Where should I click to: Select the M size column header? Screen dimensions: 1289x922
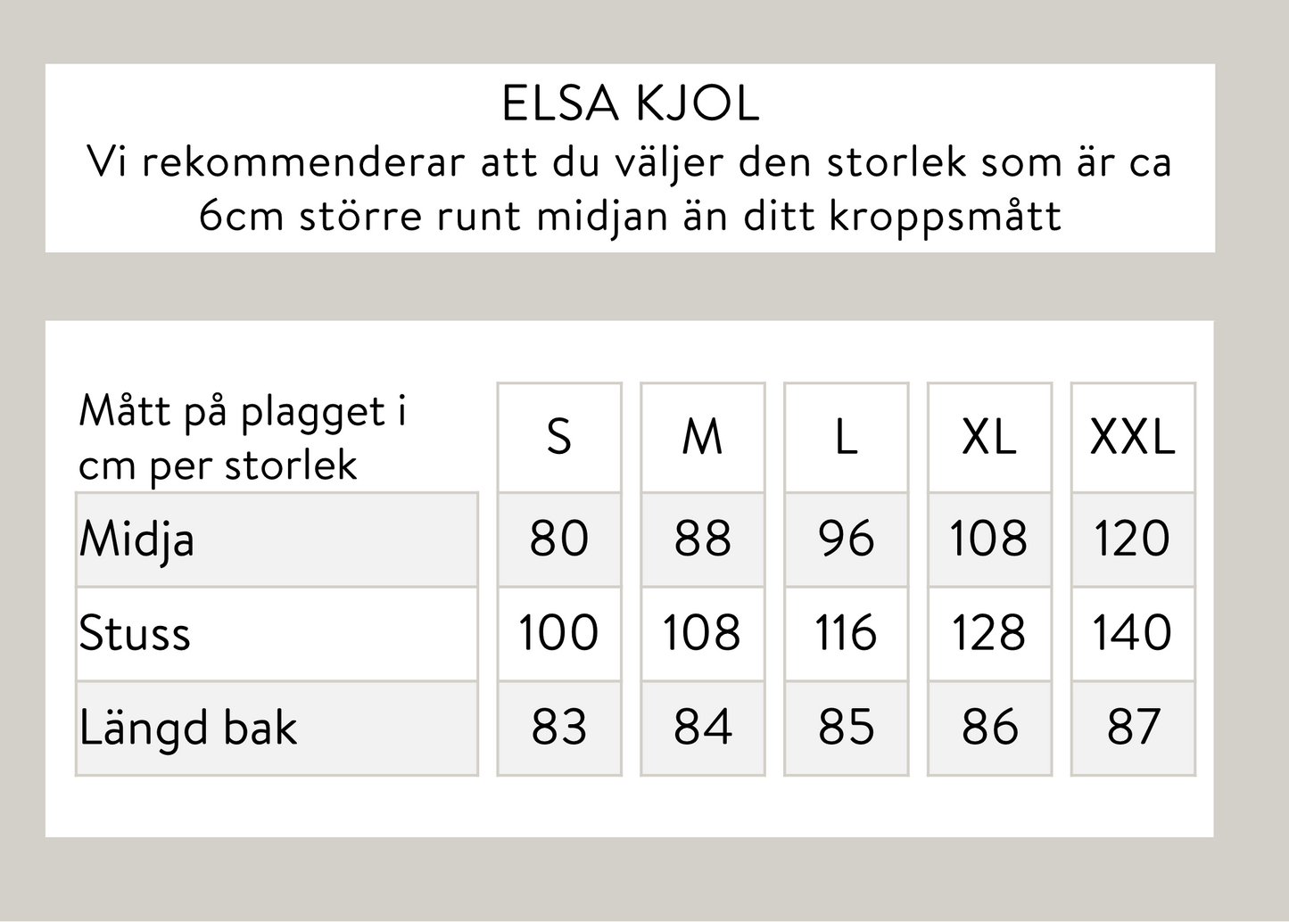pos(702,438)
